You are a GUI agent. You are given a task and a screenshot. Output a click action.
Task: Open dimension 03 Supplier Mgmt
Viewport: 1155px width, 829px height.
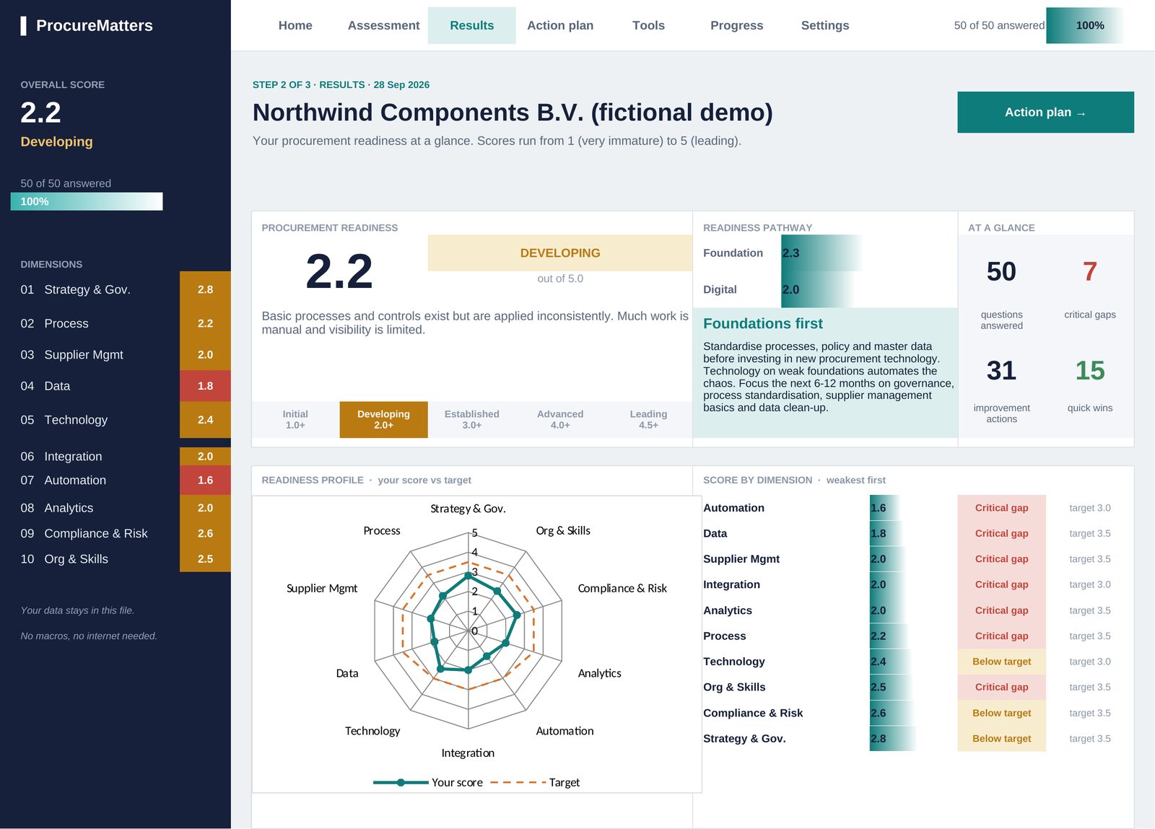115,354
